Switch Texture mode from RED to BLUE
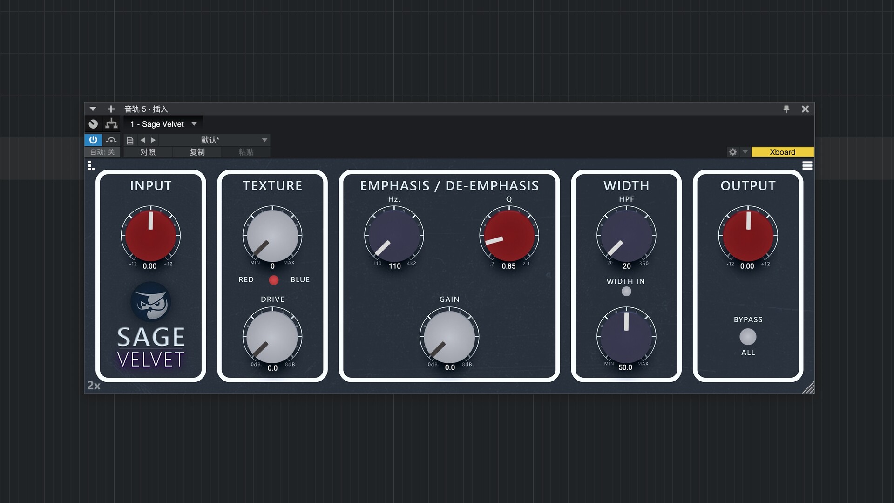 pyautogui.click(x=273, y=280)
